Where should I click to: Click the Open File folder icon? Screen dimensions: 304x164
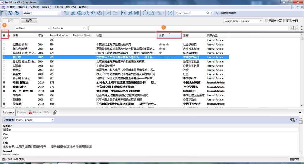[115, 13]
